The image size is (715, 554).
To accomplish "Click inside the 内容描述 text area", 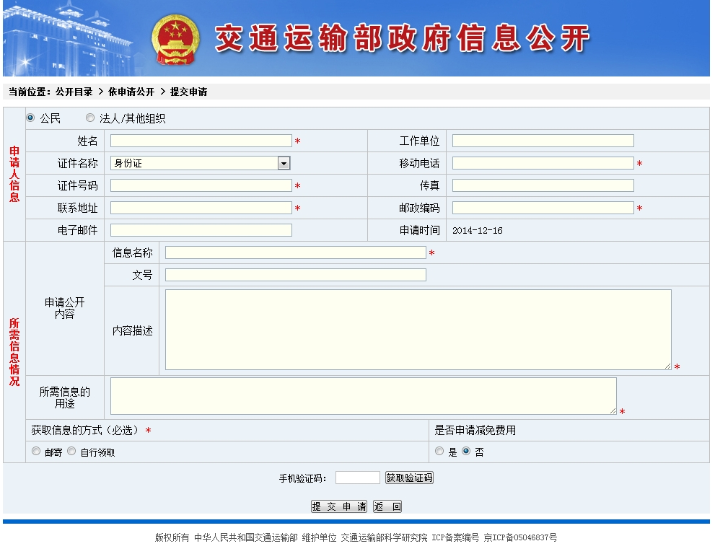I will [418, 330].
